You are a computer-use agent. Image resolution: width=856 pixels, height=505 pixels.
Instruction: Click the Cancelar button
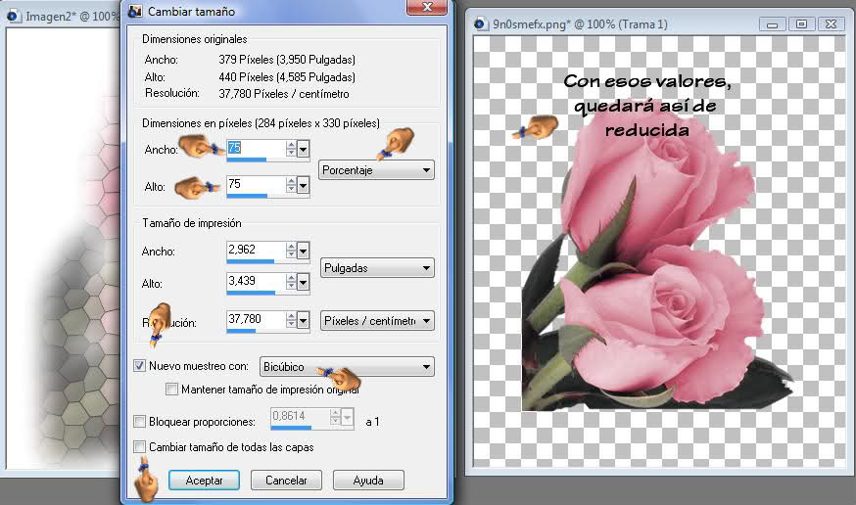pyautogui.click(x=286, y=480)
